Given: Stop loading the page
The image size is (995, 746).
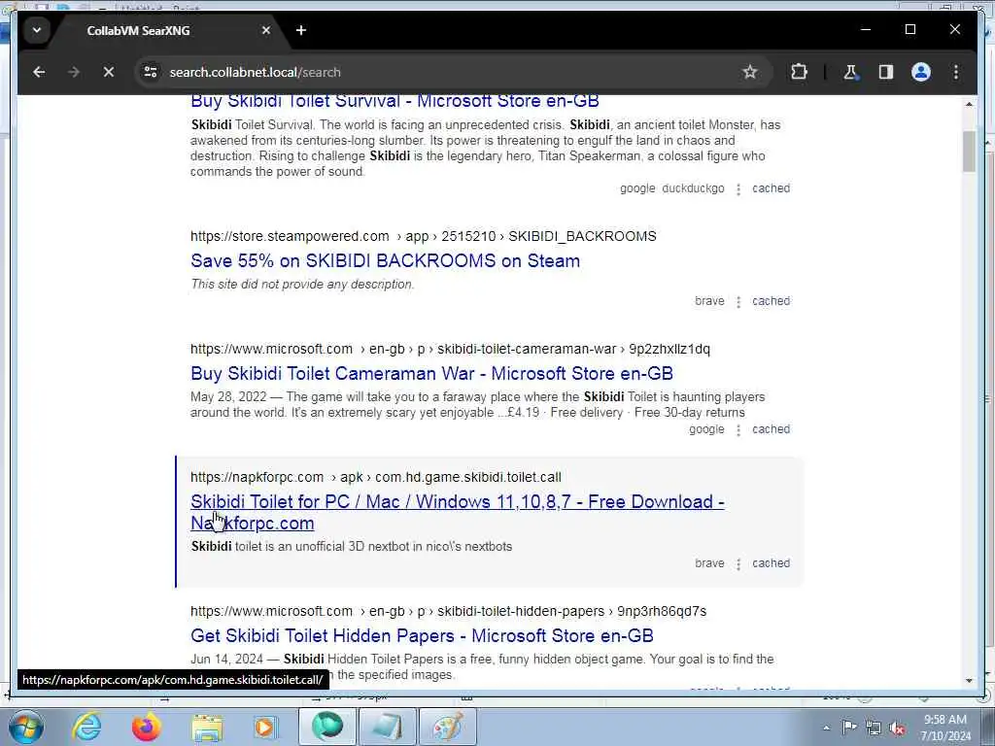Looking at the screenshot, I should [109, 72].
